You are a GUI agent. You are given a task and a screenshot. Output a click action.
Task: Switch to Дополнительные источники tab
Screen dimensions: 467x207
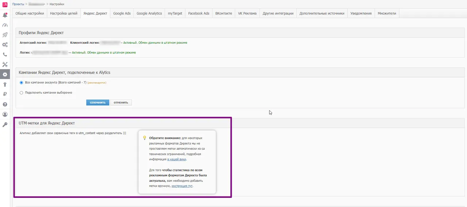click(322, 13)
